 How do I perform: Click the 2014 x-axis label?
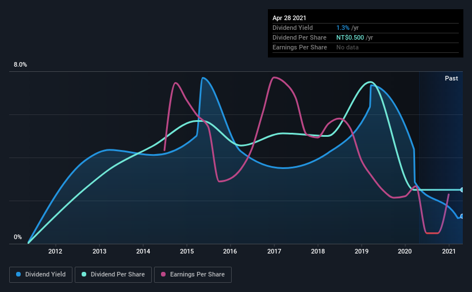tap(143, 251)
